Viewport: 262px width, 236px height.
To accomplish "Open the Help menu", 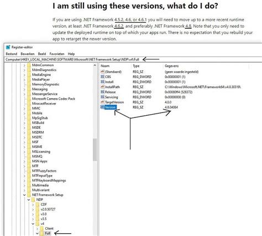I will coord(71,54).
